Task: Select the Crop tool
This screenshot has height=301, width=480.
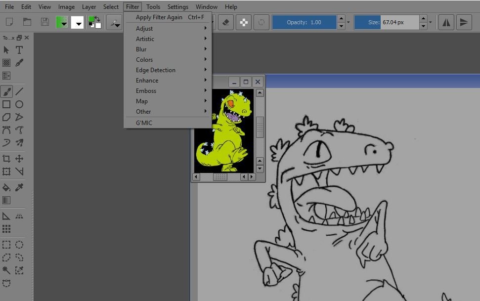Action: (x=6, y=159)
